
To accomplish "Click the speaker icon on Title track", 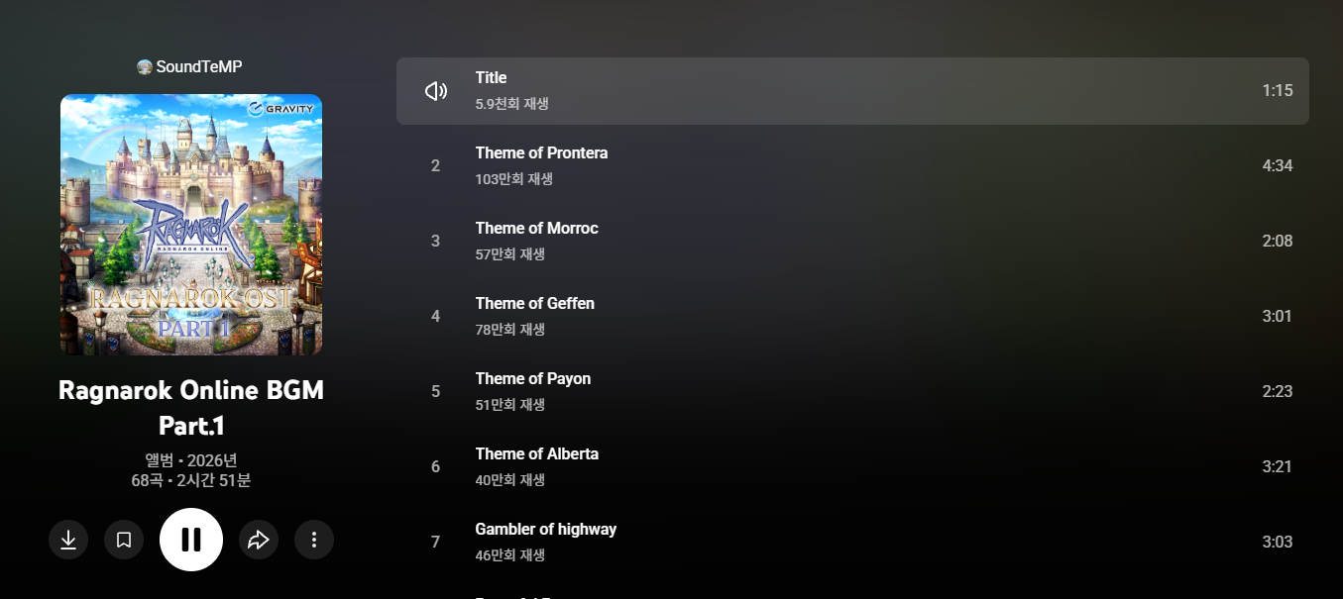I will click(x=435, y=91).
